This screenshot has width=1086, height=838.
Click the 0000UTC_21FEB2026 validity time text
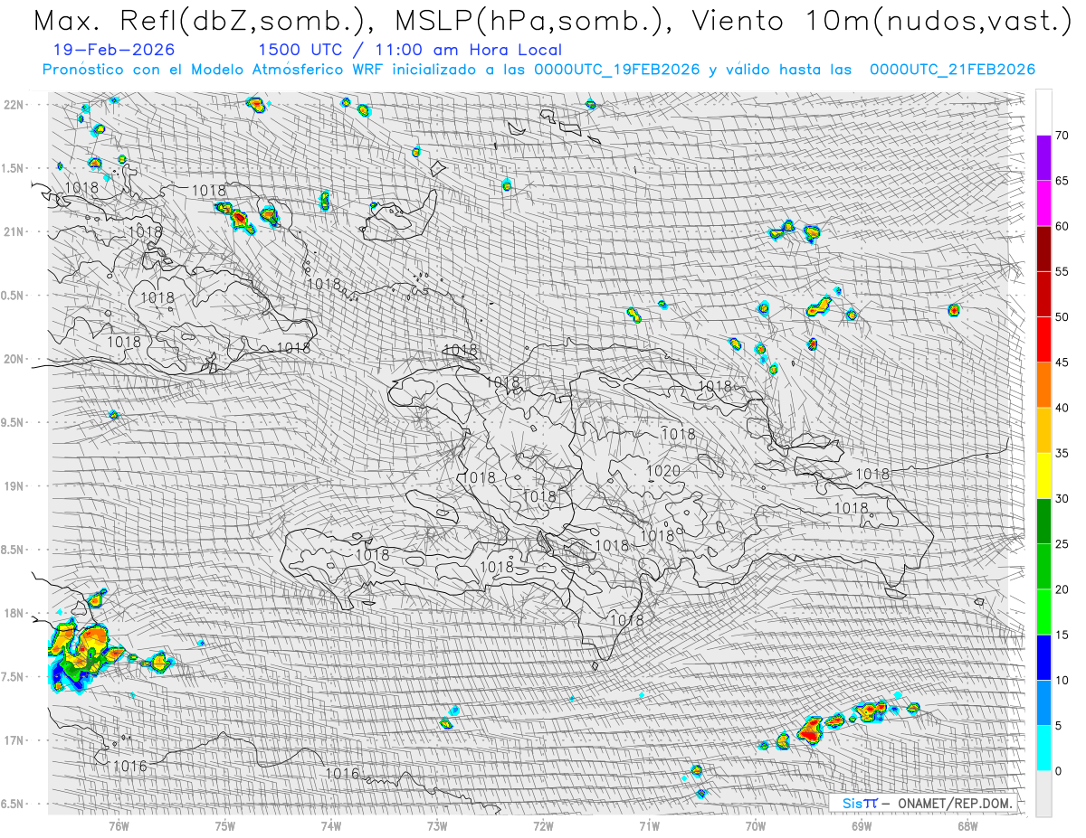point(952,70)
